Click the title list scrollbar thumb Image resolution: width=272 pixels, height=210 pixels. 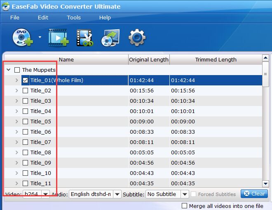pyautogui.click(x=265, y=74)
